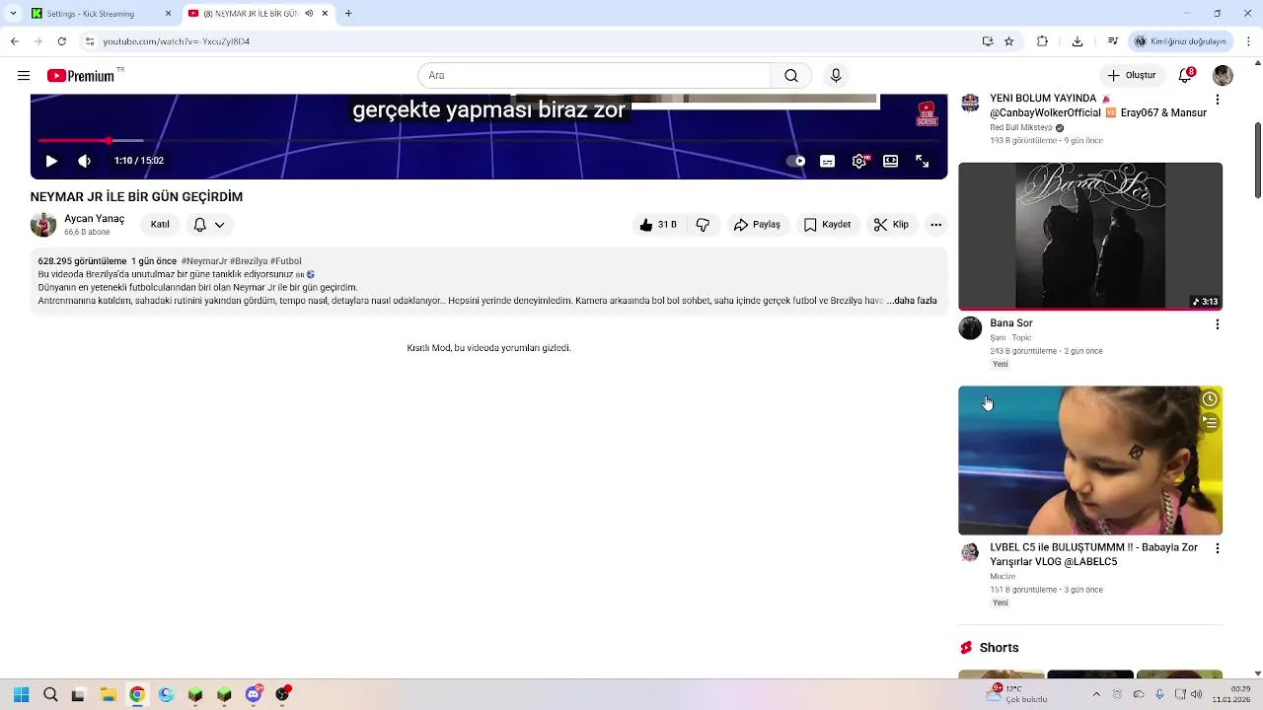Open options menu for Bana Sor video
The image size is (1263, 710).
[x=1217, y=324]
